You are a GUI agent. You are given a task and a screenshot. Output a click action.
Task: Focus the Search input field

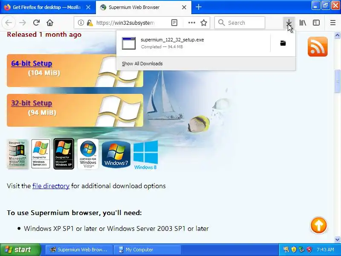pos(240,23)
